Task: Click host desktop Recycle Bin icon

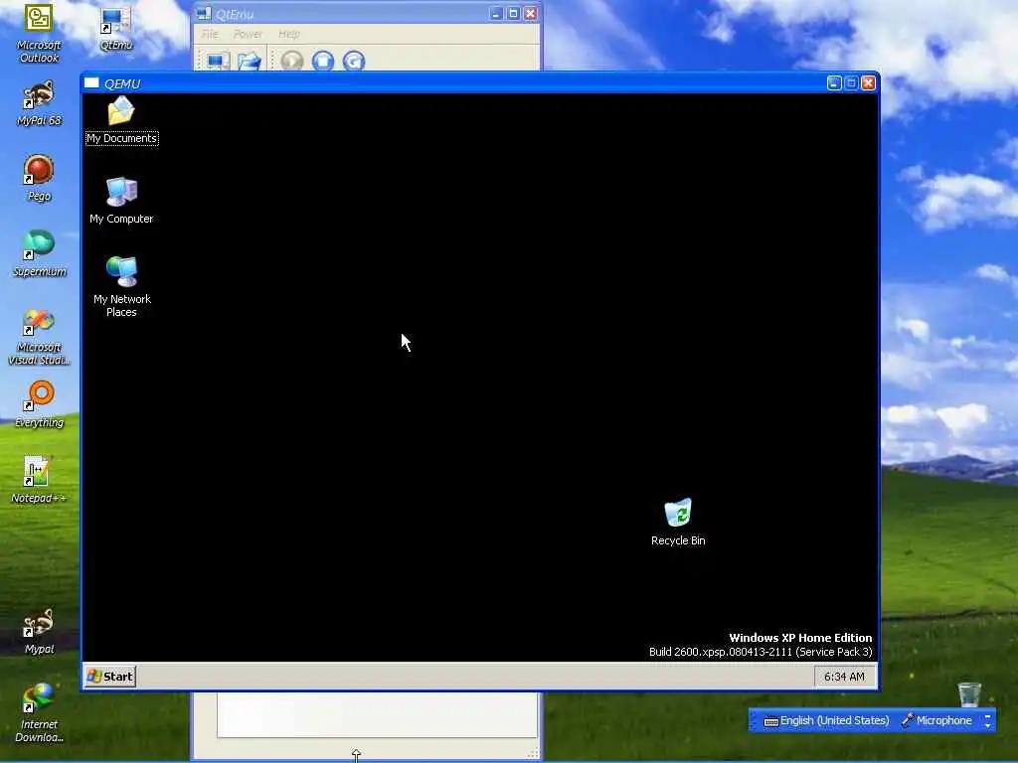Action: click(x=969, y=693)
